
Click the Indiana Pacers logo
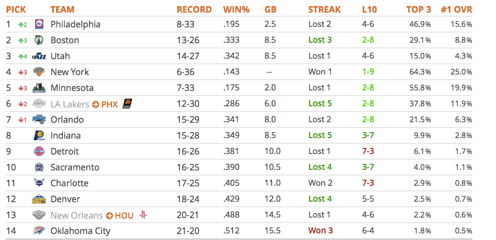[x=39, y=136]
